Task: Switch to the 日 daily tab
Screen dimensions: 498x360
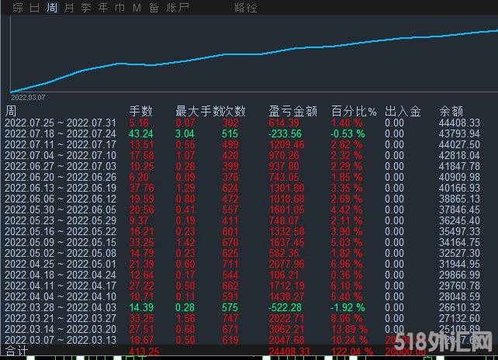Action: [34, 7]
